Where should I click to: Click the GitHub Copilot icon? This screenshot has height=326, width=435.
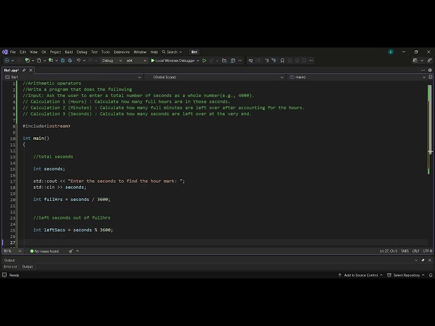(415, 60)
